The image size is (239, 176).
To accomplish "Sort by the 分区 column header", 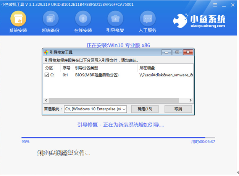I will [x=49, y=68].
